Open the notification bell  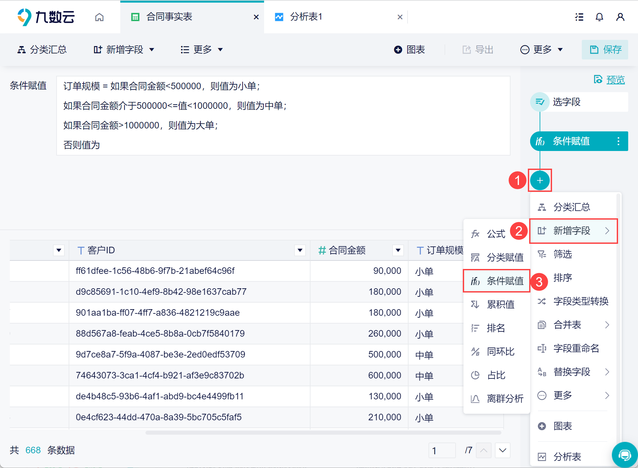pos(599,17)
